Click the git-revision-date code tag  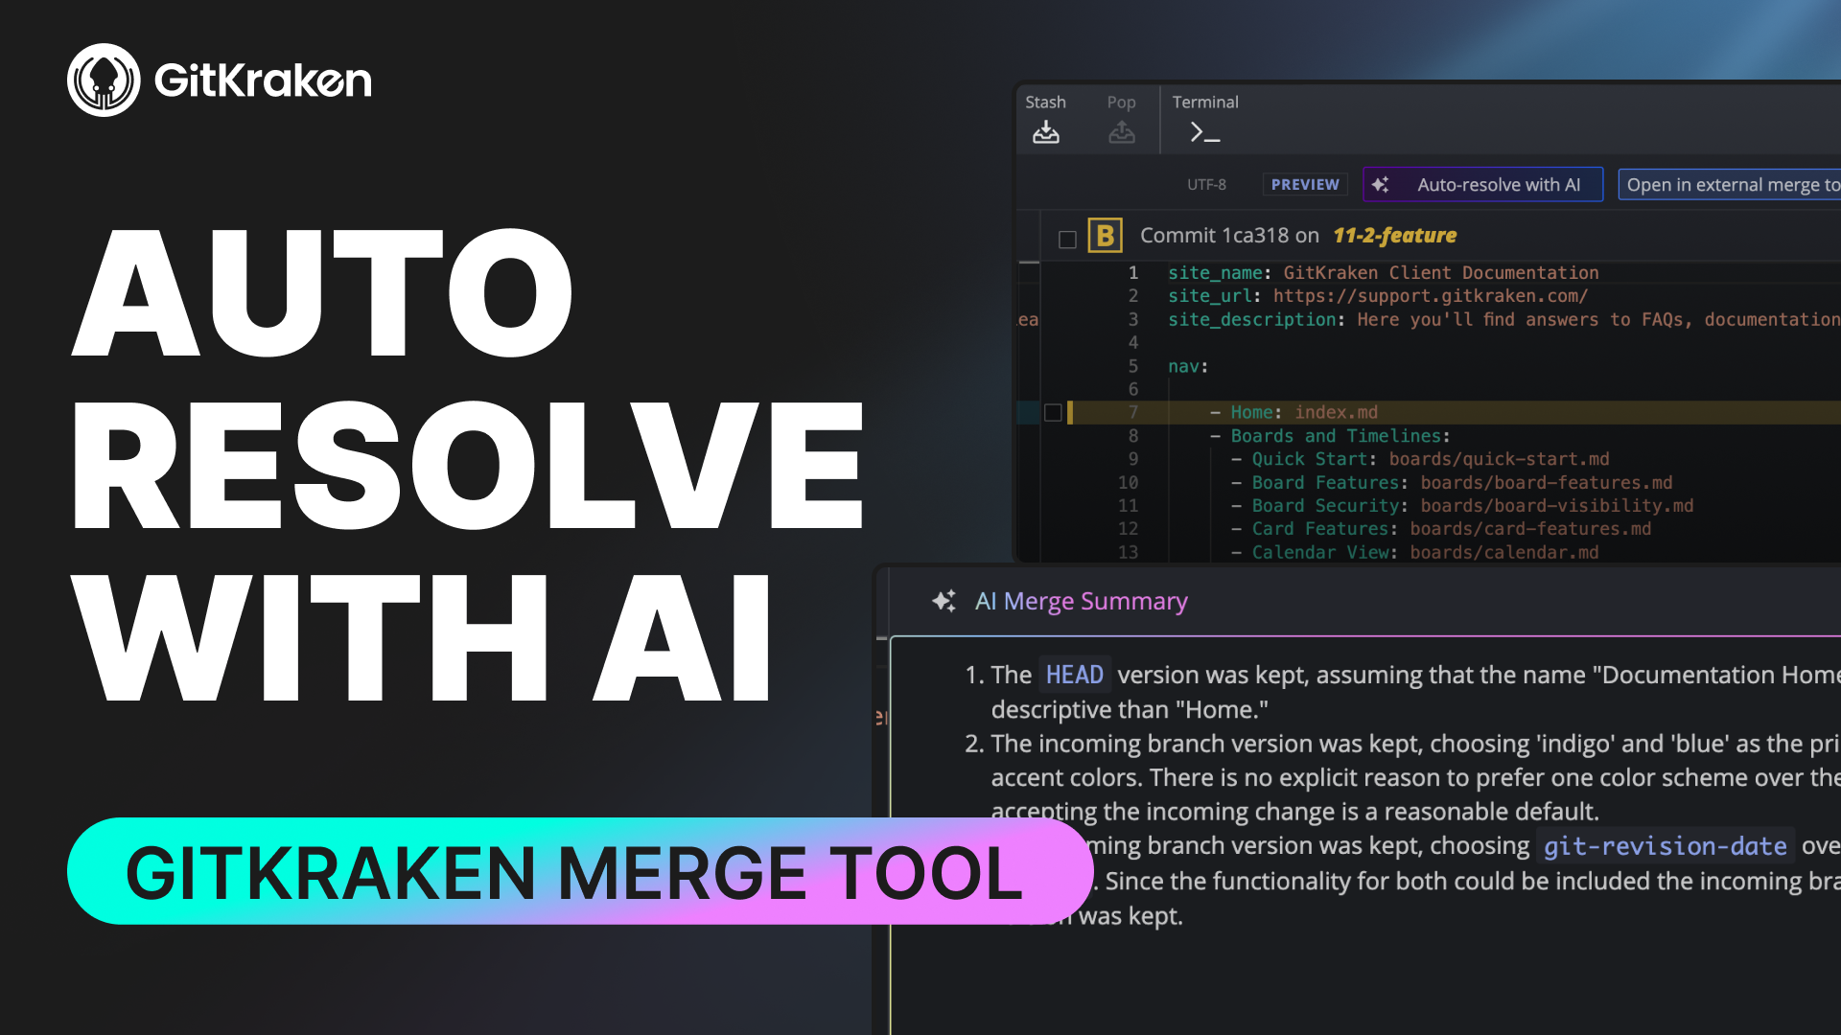(x=1665, y=845)
